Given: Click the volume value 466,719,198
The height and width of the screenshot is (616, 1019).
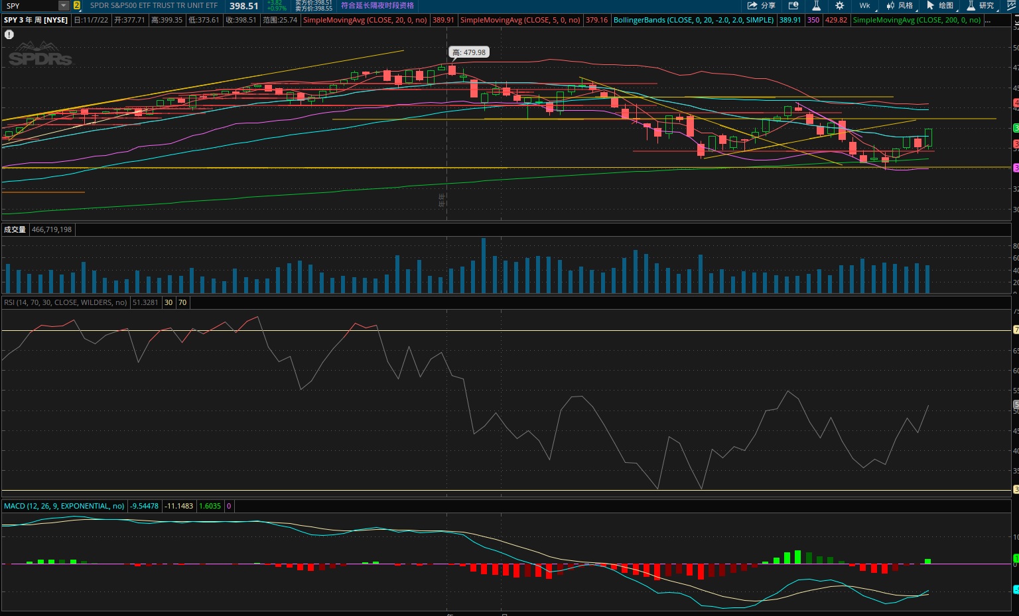Looking at the screenshot, I should [52, 229].
